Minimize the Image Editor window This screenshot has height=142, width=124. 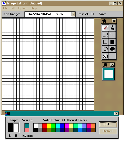click(111, 3)
